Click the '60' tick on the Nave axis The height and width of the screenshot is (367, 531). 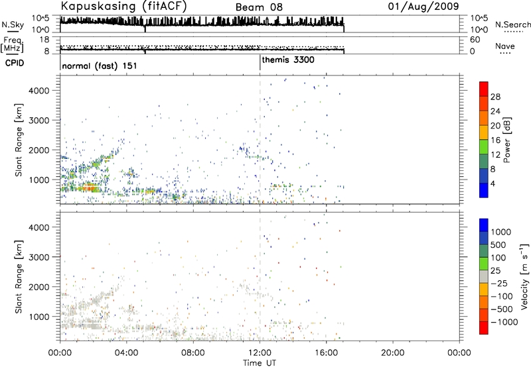coord(475,40)
